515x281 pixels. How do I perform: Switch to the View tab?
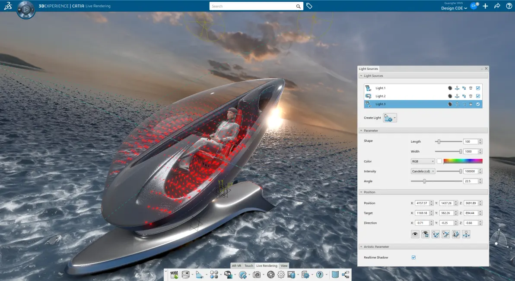[x=284, y=265]
